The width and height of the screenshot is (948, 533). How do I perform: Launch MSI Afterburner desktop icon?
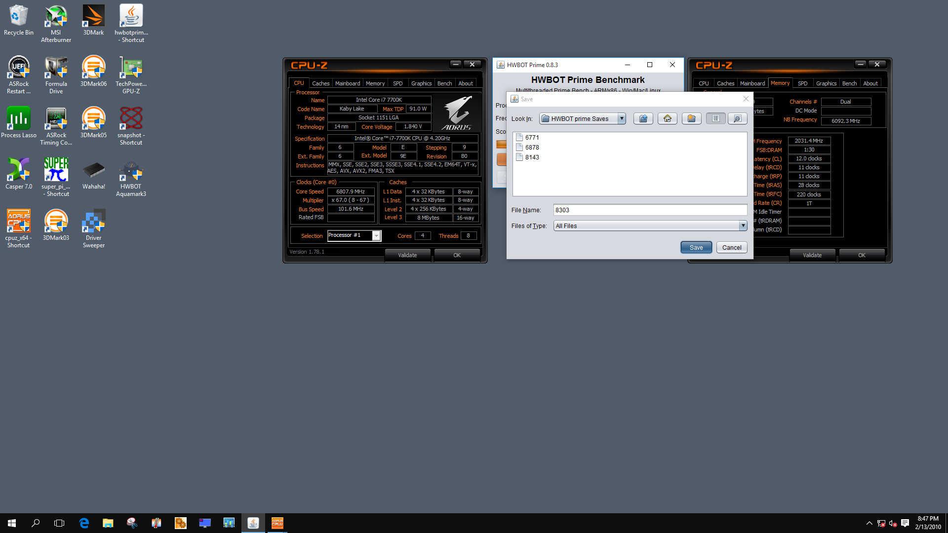(56, 24)
